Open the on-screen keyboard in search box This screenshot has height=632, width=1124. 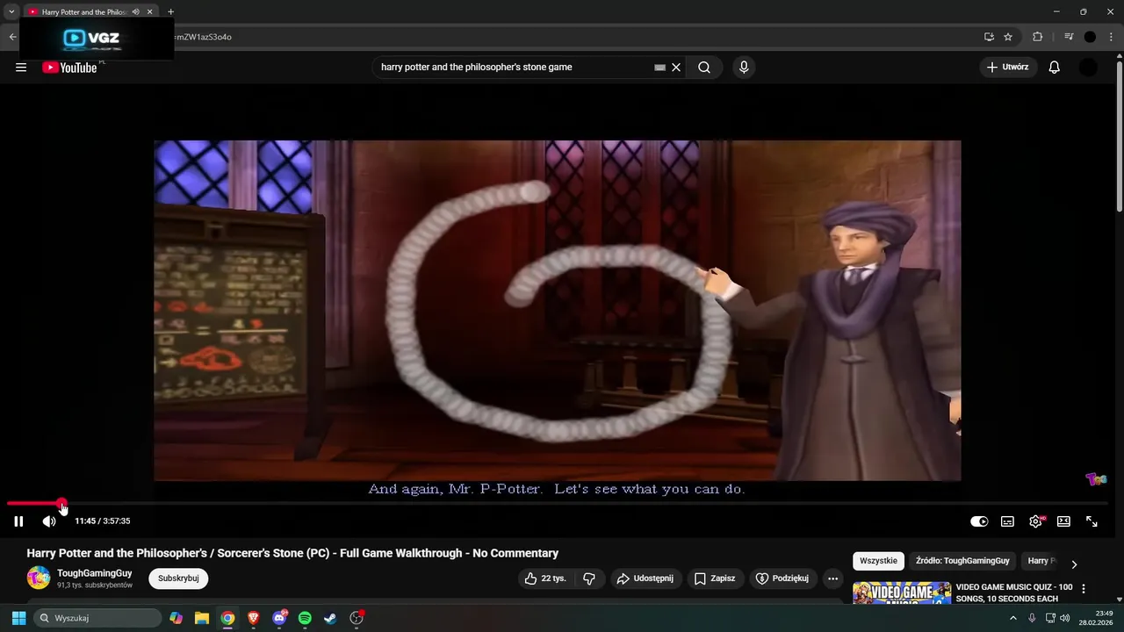click(x=659, y=68)
